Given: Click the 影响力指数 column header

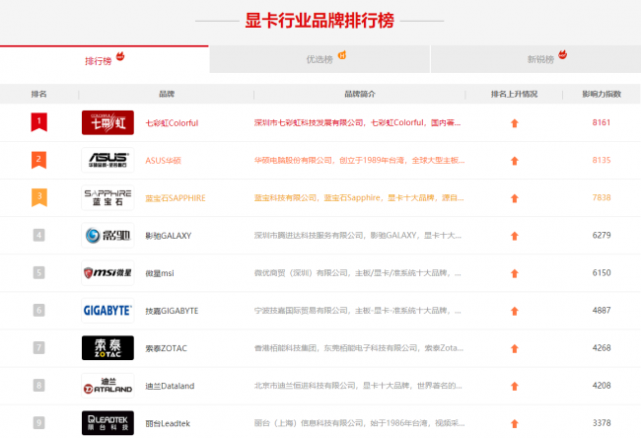Looking at the screenshot, I should (x=602, y=94).
